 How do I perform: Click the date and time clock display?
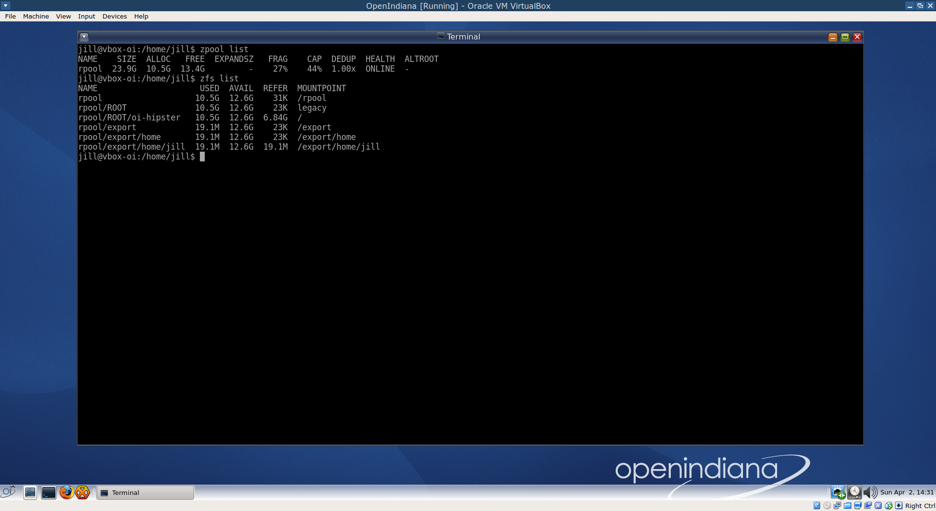coord(907,492)
